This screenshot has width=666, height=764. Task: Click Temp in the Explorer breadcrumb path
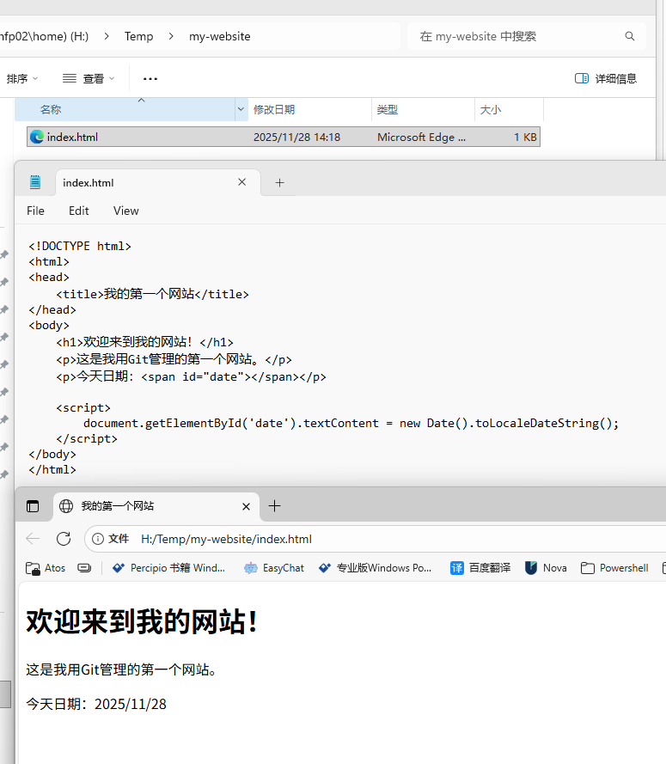coord(138,36)
